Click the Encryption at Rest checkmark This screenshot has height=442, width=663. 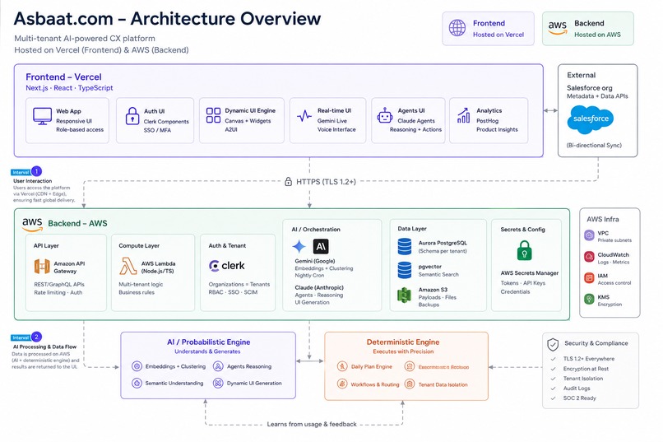tap(553, 369)
